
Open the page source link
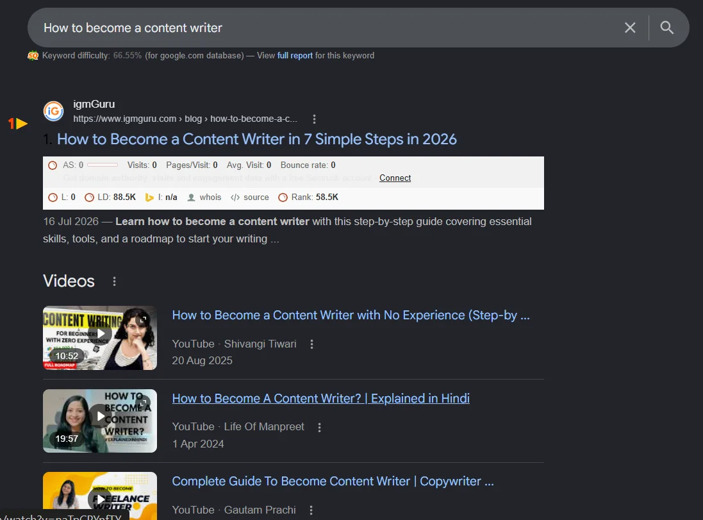coord(256,197)
